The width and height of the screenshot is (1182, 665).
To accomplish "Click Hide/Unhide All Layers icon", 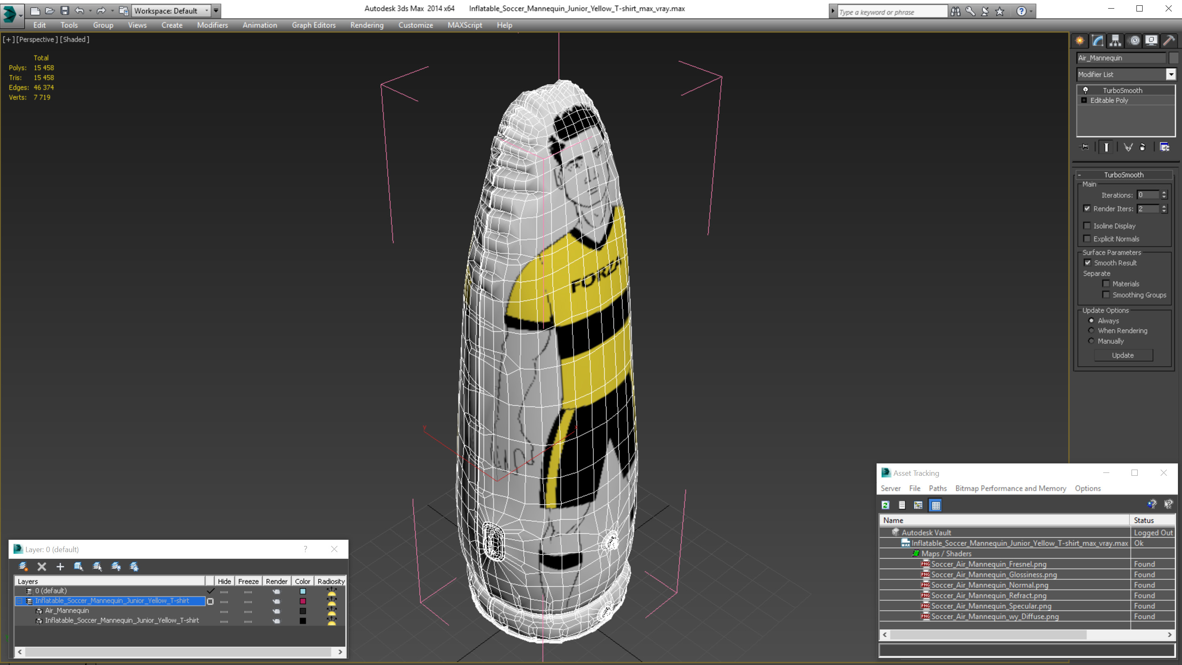I will tap(116, 567).
